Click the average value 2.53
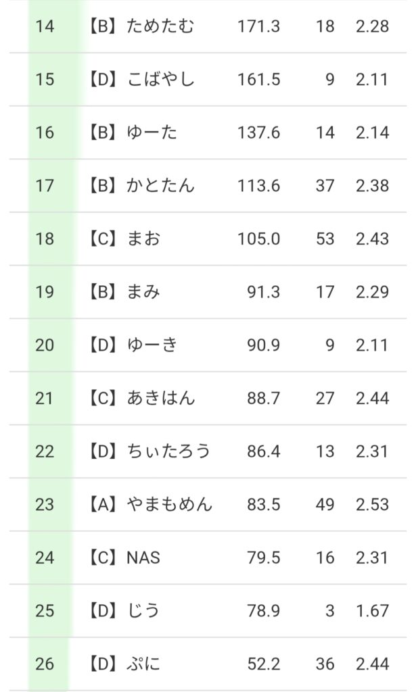Screen dimensions: 416x692 [372, 505]
